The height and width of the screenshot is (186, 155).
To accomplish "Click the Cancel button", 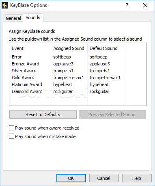I will coord(104,178).
